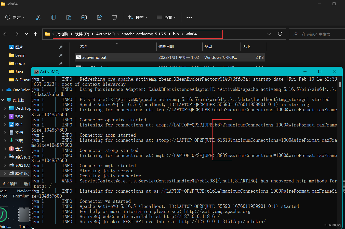
Task: Click the folder icon in address bar
Action: click(x=48, y=34)
